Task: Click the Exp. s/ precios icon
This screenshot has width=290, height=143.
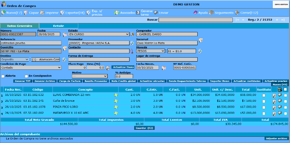Action: click(x=88, y=13)
